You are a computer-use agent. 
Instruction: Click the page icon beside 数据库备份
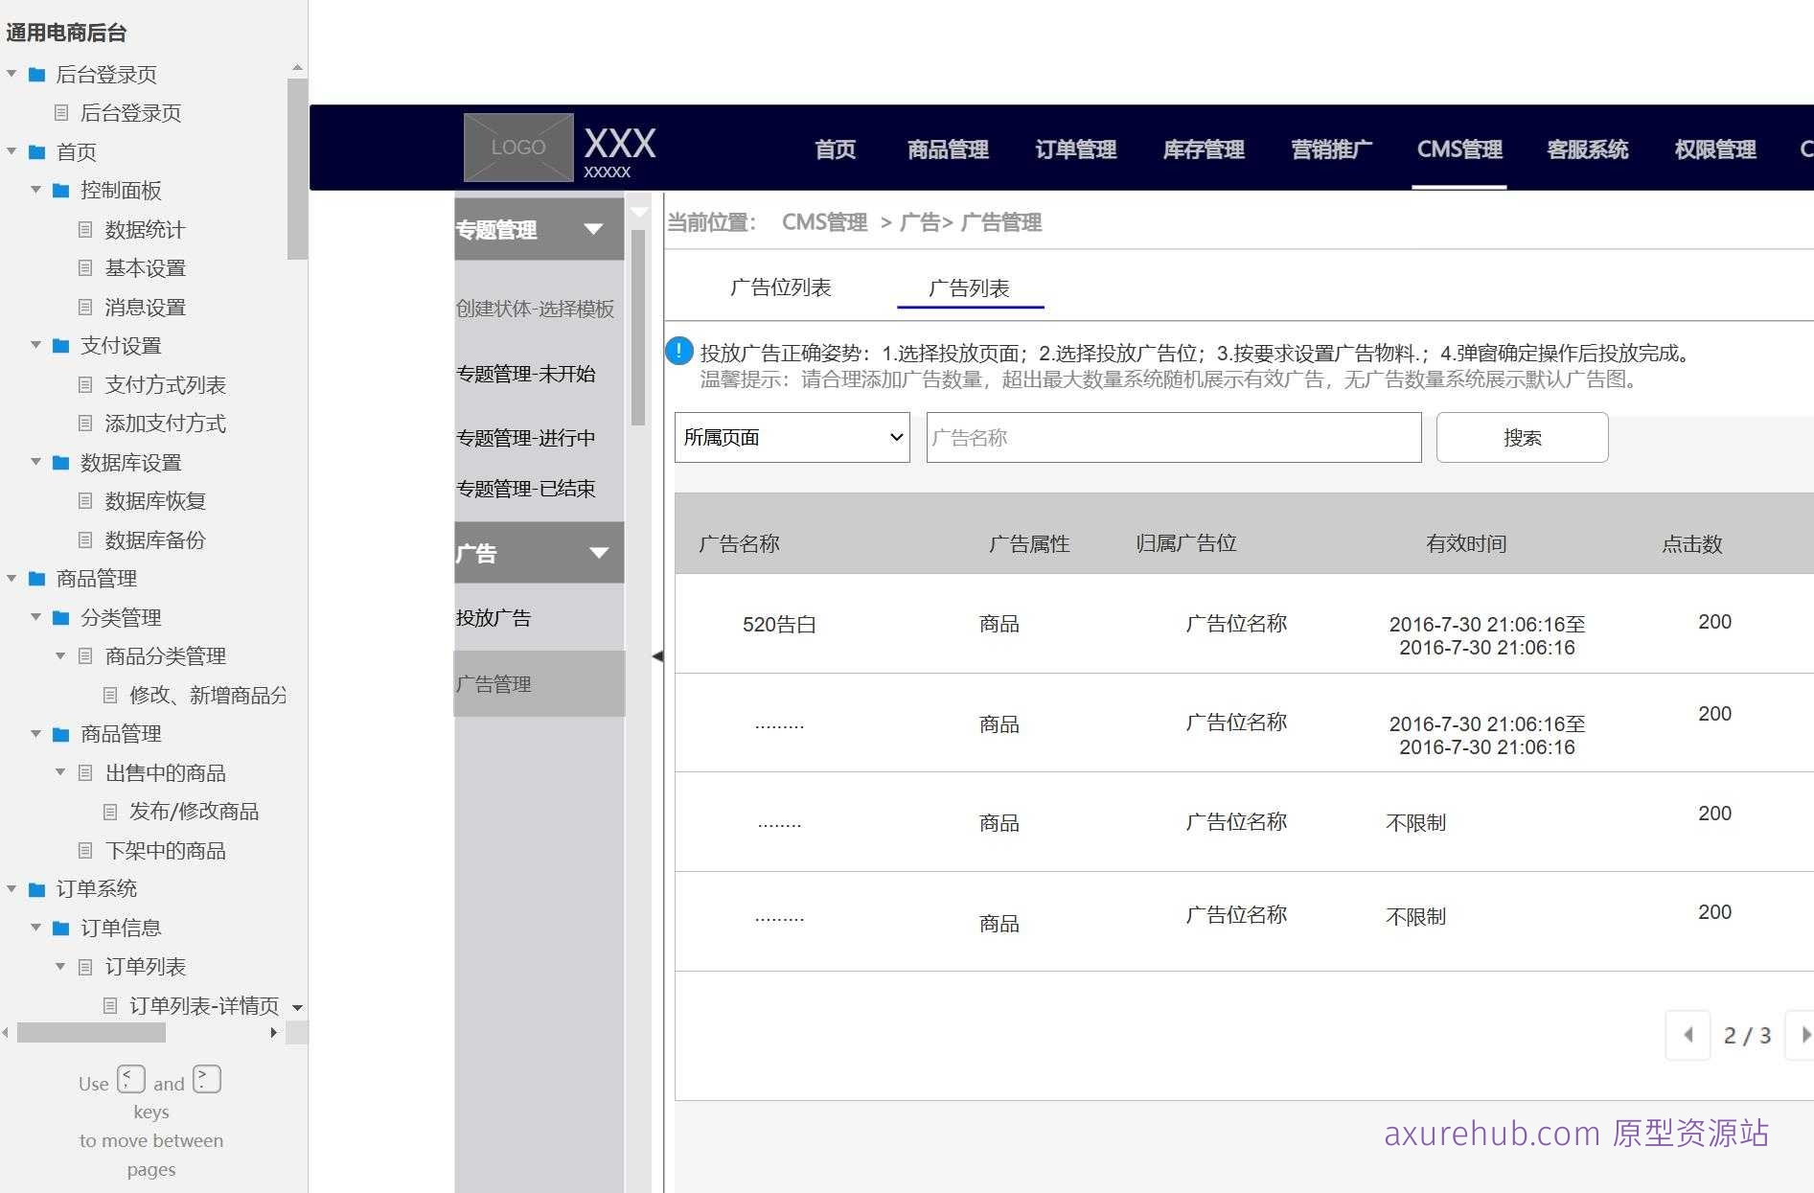point(84,539)
